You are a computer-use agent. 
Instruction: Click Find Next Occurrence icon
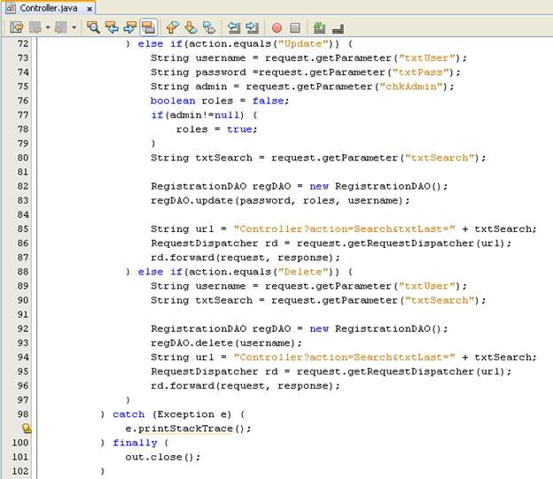(x=130, y=27)
